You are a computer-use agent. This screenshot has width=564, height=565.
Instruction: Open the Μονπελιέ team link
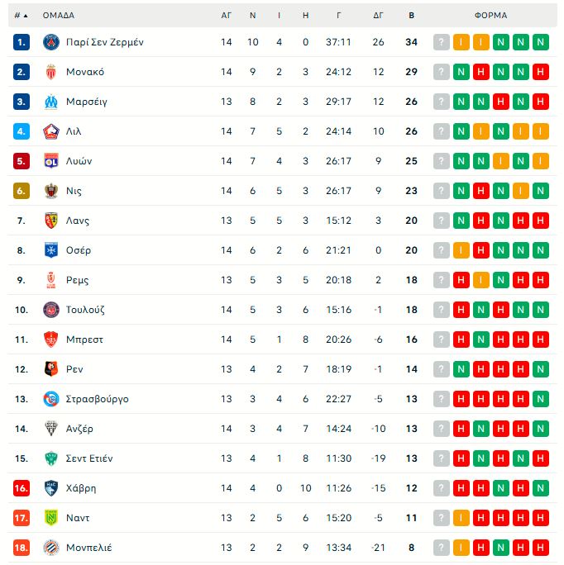point(88,548)
